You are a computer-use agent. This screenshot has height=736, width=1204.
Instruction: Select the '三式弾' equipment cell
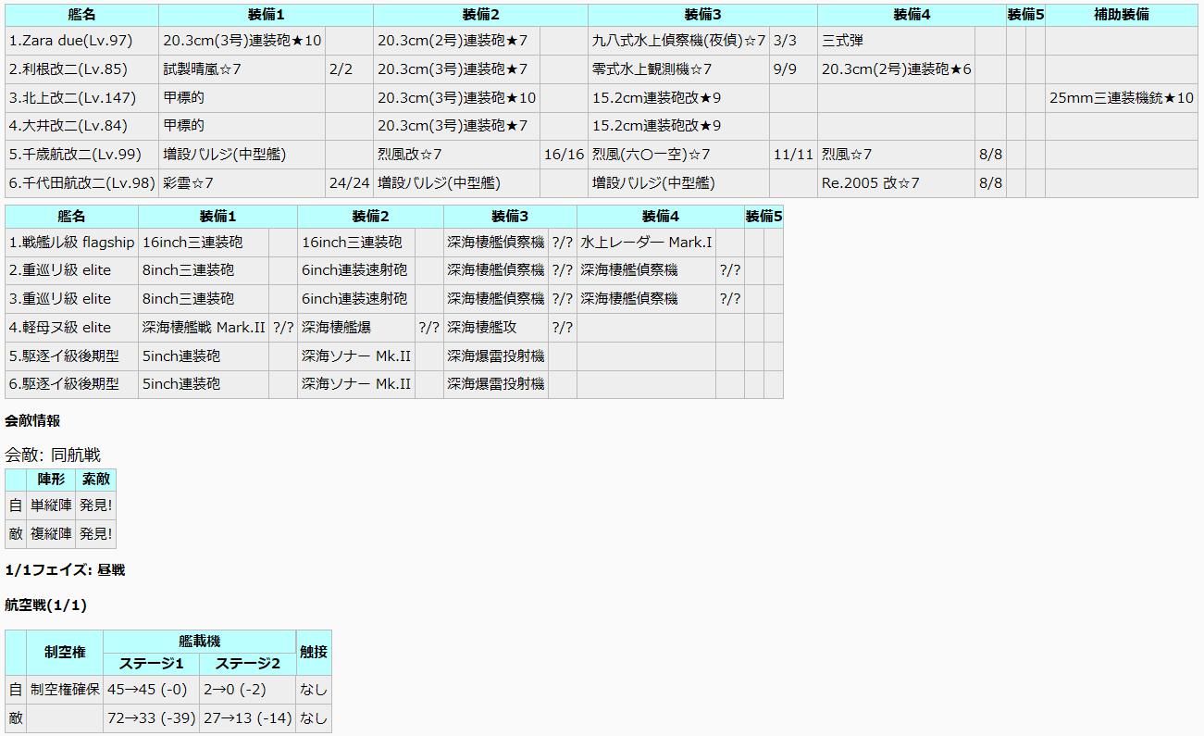click(x=896, y=41)
